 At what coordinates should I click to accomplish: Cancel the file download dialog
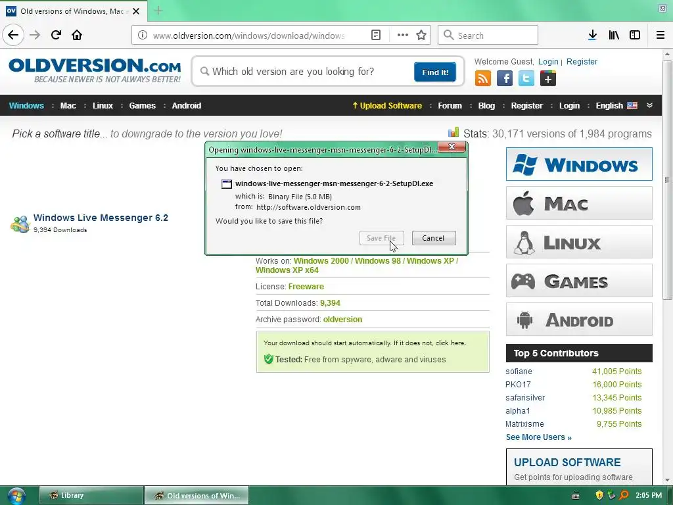pos(434,238)
